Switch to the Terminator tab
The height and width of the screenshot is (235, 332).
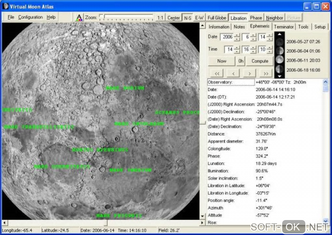[284, 27]
